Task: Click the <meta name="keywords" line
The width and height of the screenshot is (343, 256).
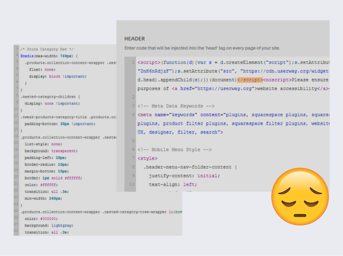Action: 233,115
